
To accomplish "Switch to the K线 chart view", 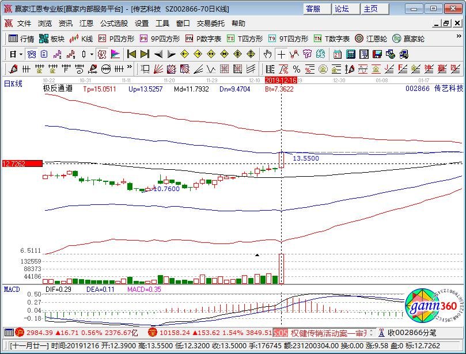I will (81, 39).
